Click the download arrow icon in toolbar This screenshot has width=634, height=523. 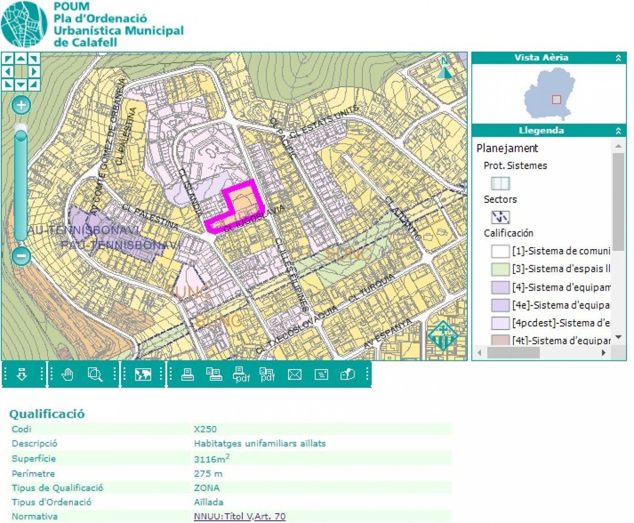point(21,374)
